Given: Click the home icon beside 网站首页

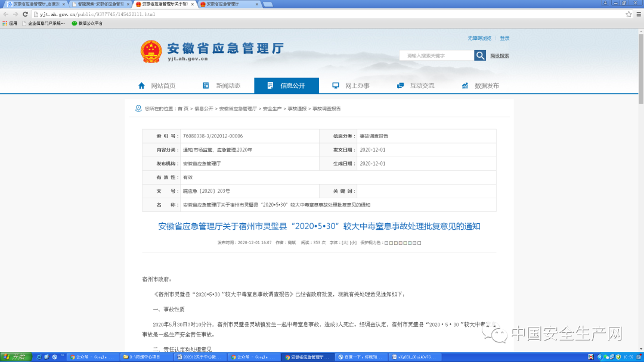Looking at the screenshot, I should [141, 85].
